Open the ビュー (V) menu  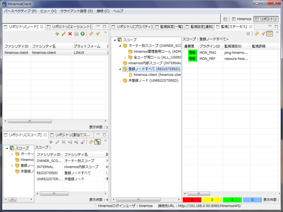point(48,11)
